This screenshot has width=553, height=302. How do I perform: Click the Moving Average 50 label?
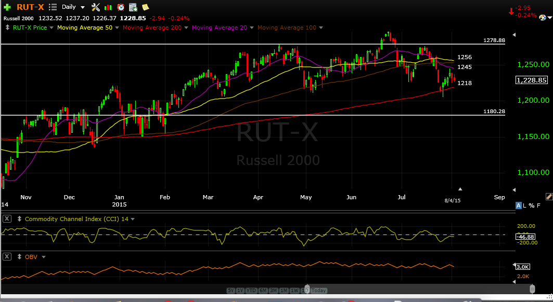pyautogui.click(x=85, y=28)
